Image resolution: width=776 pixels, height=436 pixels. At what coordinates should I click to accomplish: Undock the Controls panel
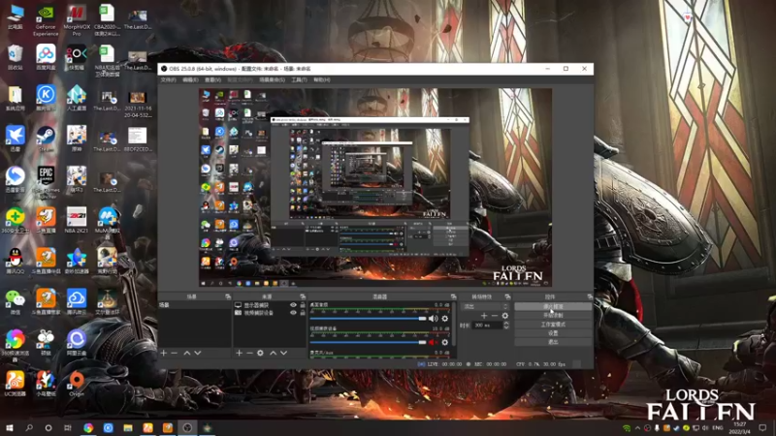coord(590,296)
